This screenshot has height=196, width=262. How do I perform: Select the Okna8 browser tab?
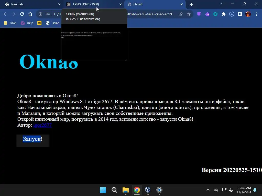point(155,4)
